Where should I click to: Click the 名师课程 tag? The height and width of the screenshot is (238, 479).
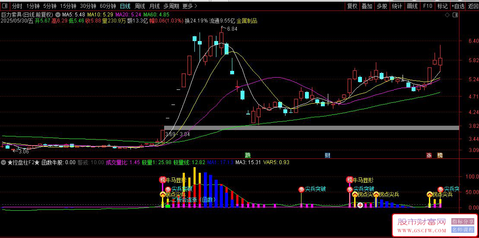[463, 230]
